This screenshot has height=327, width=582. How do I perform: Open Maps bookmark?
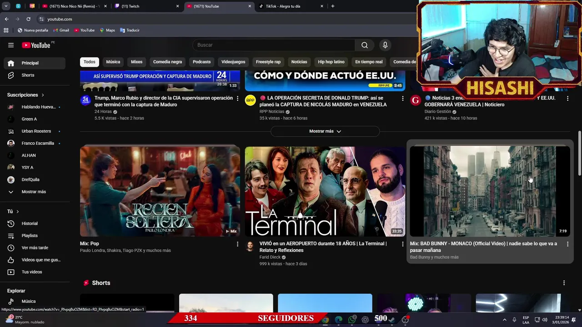tap(107, 30)
